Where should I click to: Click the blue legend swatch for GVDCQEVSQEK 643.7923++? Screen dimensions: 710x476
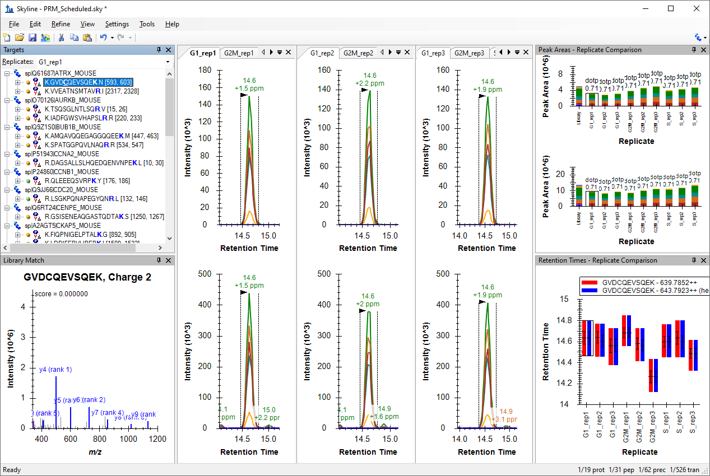pos(590,291)
